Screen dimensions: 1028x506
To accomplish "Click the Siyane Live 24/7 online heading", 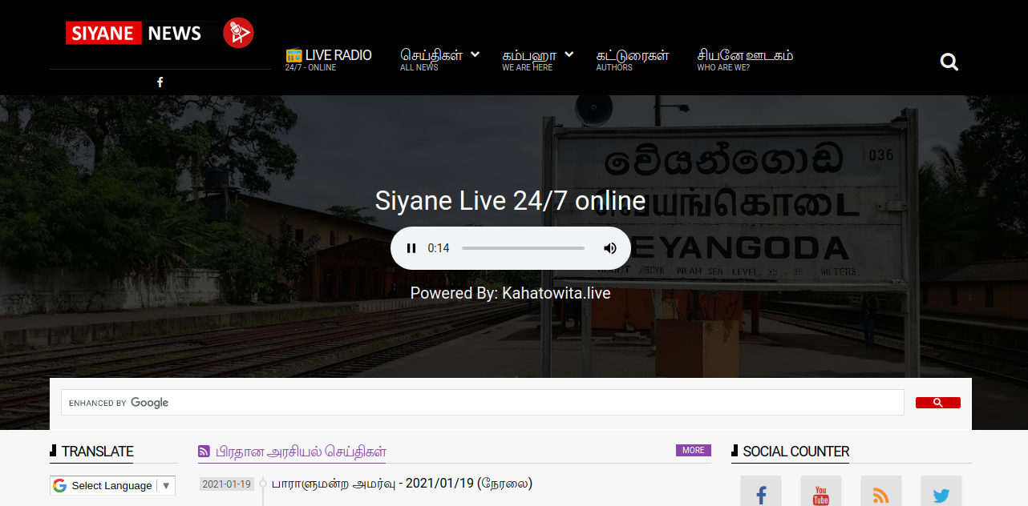I will [511, 200].
